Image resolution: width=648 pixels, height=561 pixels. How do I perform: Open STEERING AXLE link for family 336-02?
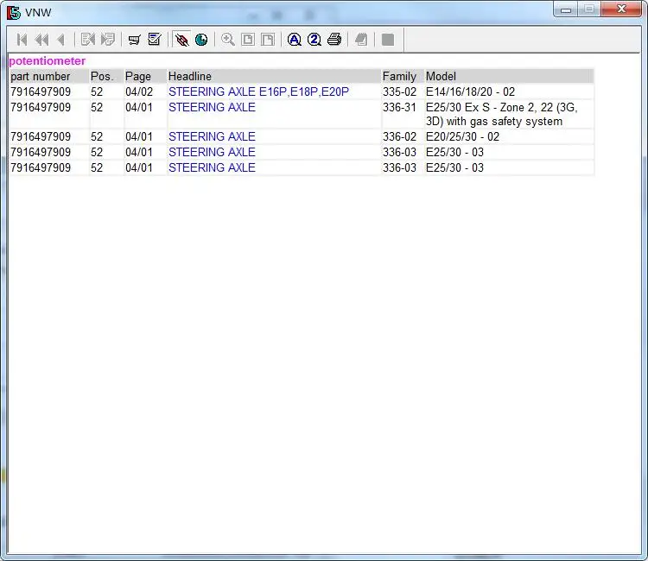(x=212, y=136)
